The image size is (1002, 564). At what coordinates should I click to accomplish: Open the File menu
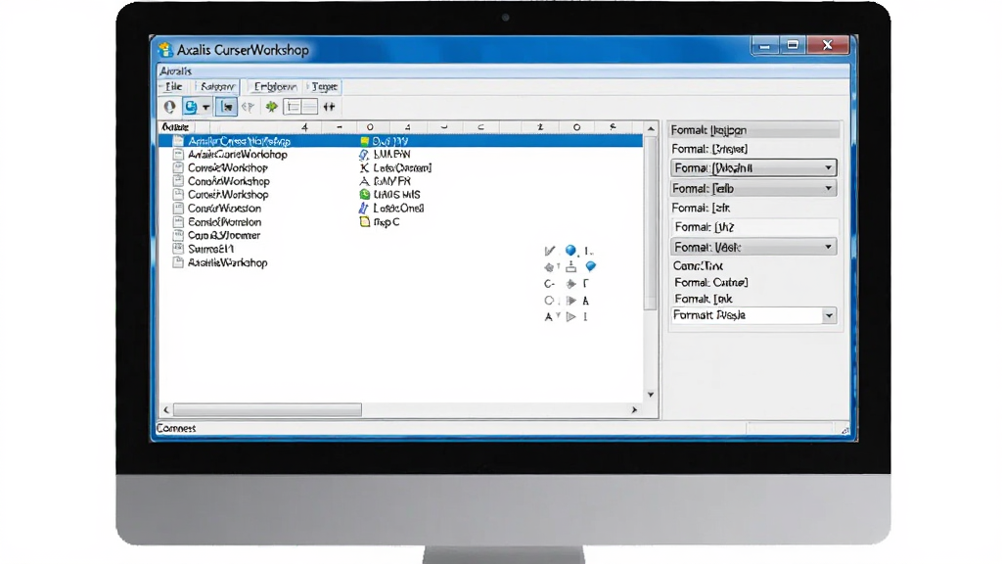click(x=173, y=86)
